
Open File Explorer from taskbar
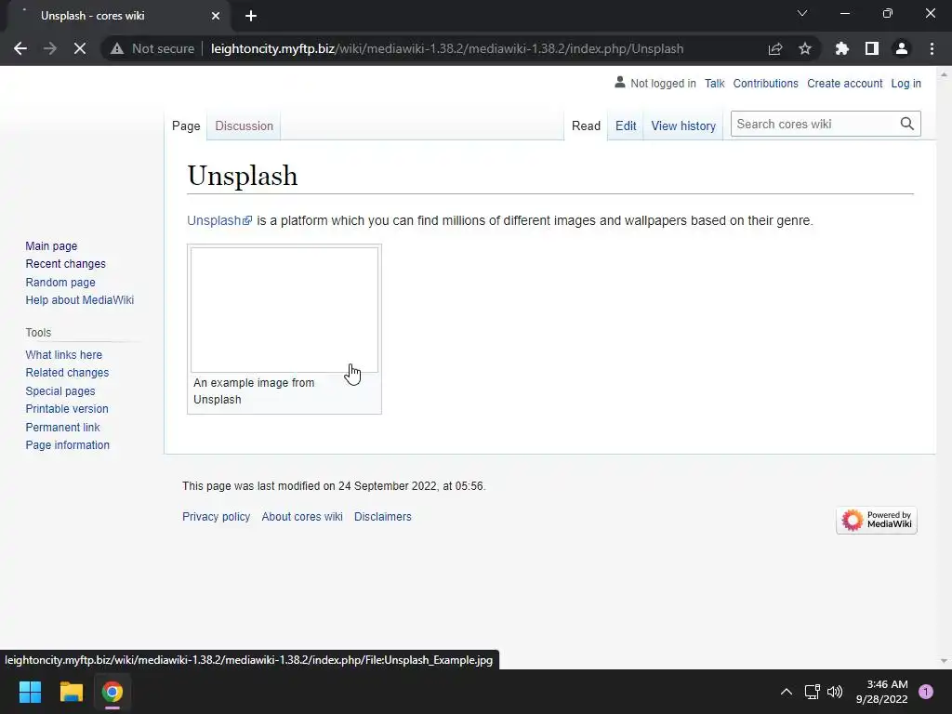click(71, 692)
